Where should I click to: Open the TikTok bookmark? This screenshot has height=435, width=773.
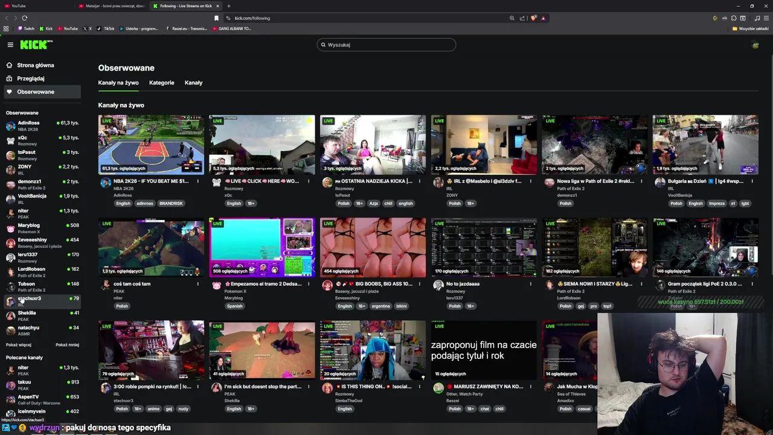tap(106, 28)
